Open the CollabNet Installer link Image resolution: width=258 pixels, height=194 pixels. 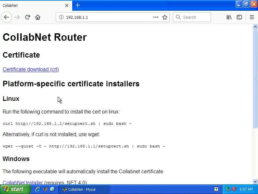click(x=23, y=182)
